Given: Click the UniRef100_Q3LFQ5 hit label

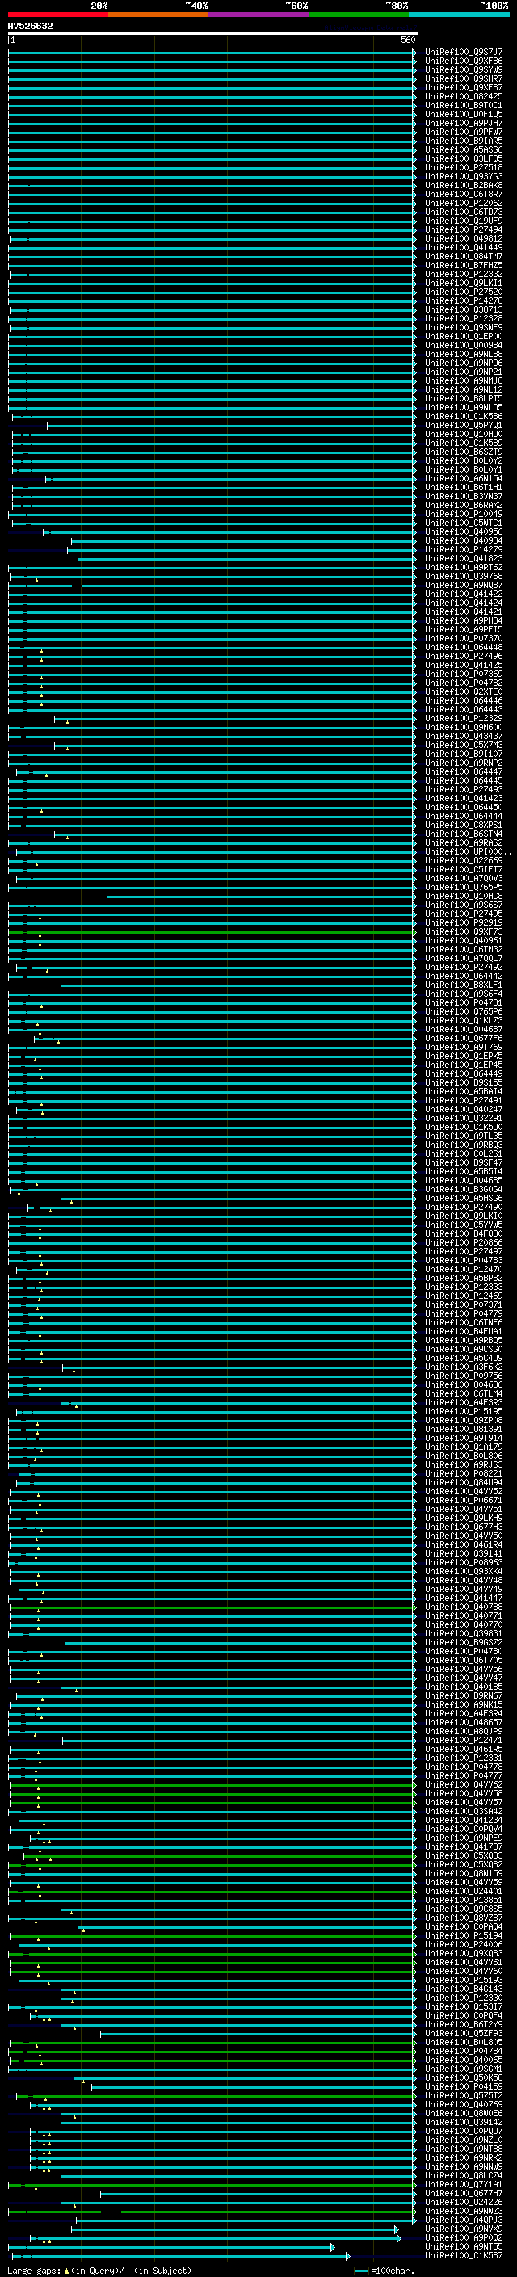Looking at the screenshot, I should [x=464, y=159].
